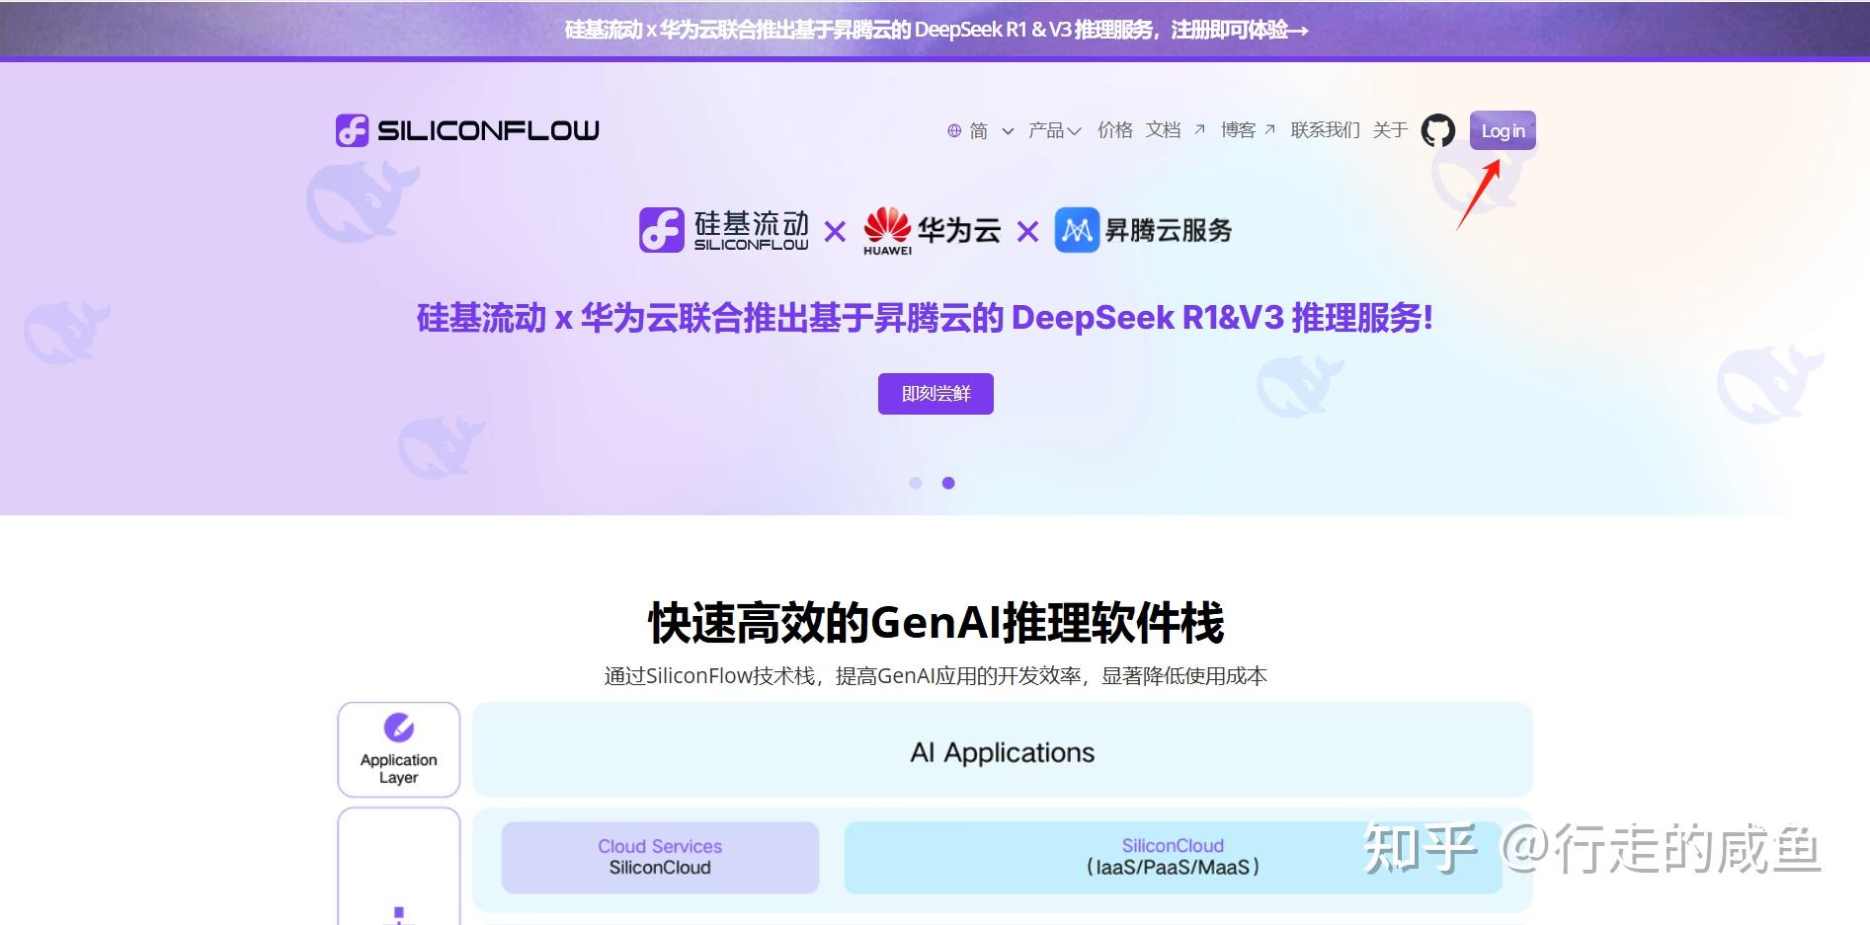
Task: Open the 简 language dropdown chevron
Action: click(x=1008, y=130)
